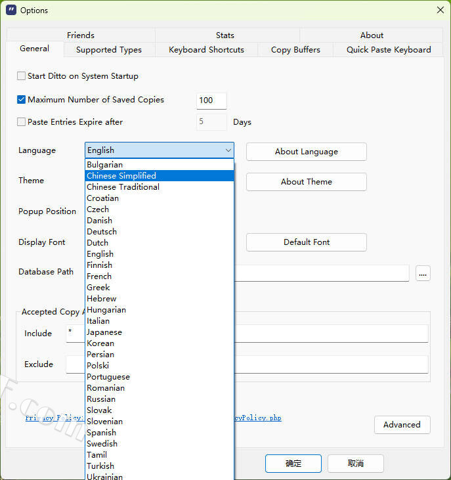This screenshot has width=451, height=480.
Task: Pick Deutsch language option
Action: coord(160,232)
